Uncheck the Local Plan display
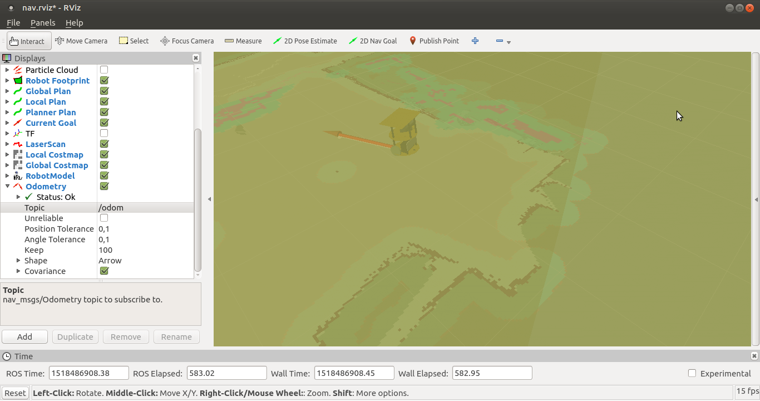 point(104,101)
